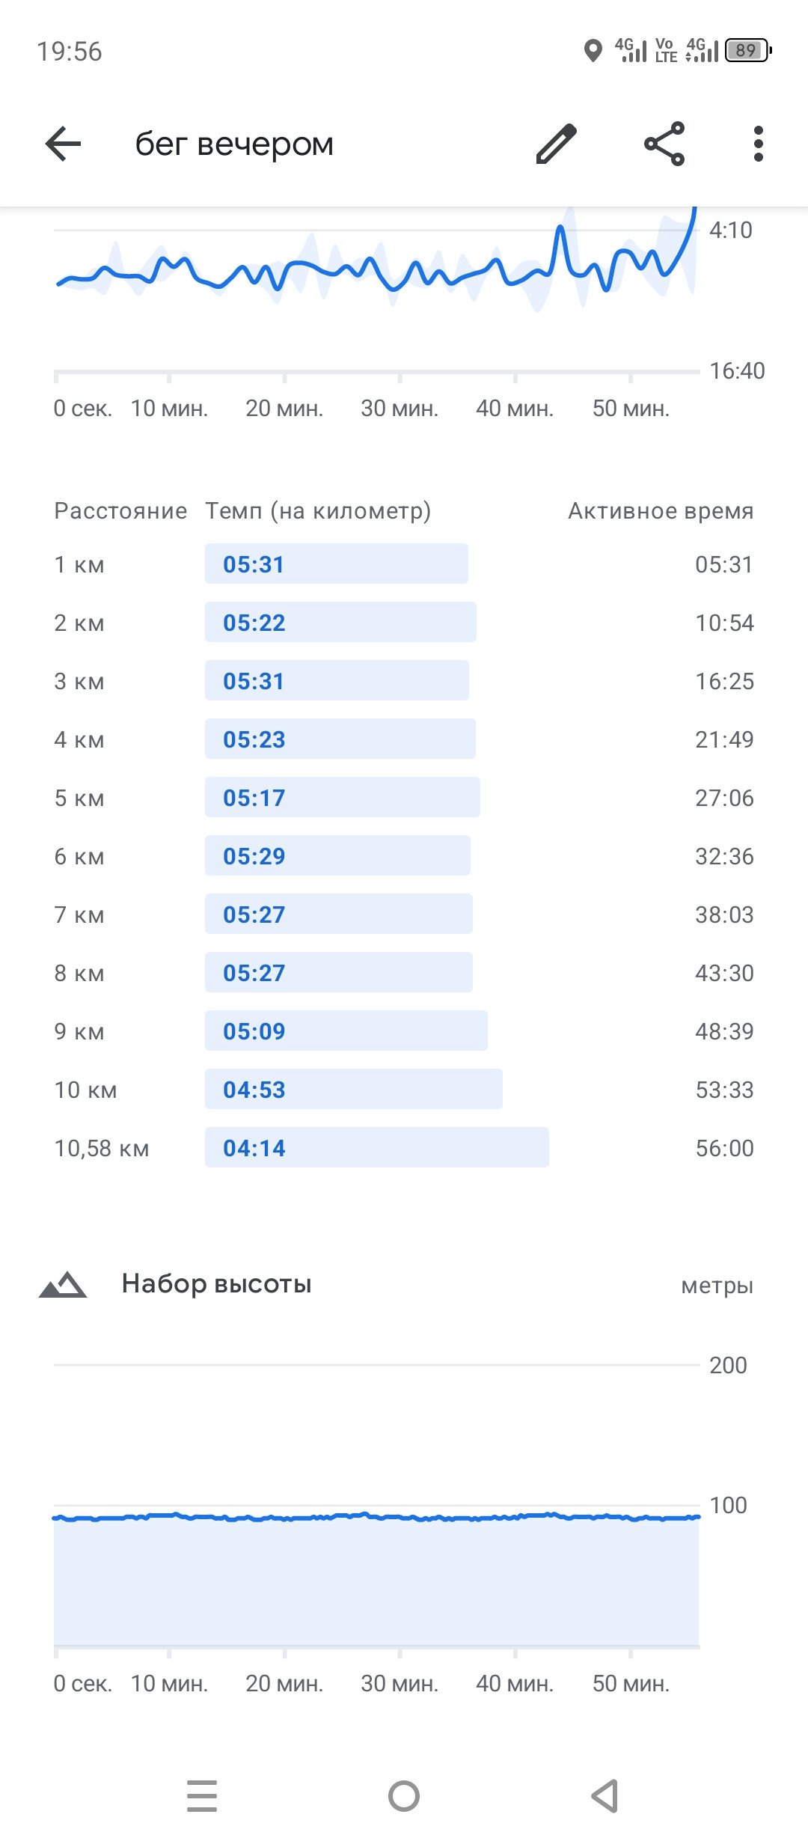Open Android recent apps menu icon

(202, 1796)
